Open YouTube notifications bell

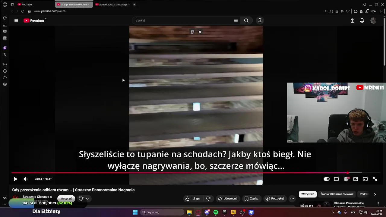tap(362, 20)
